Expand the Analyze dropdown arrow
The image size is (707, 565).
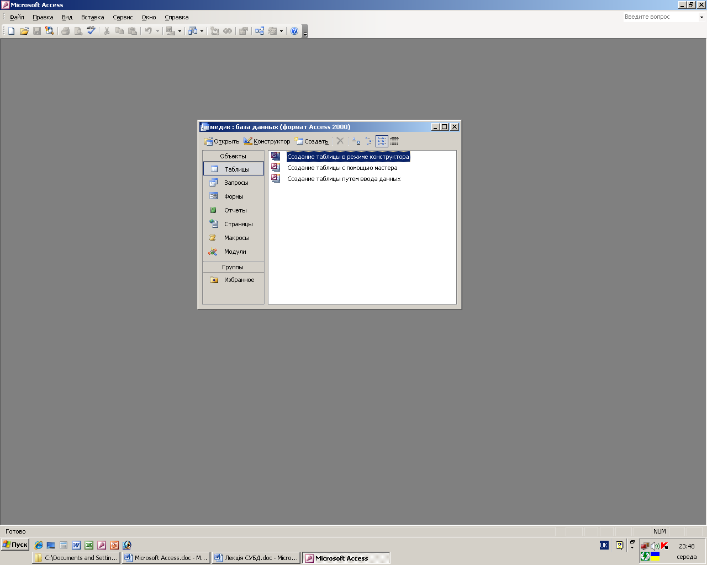[202, 31]
